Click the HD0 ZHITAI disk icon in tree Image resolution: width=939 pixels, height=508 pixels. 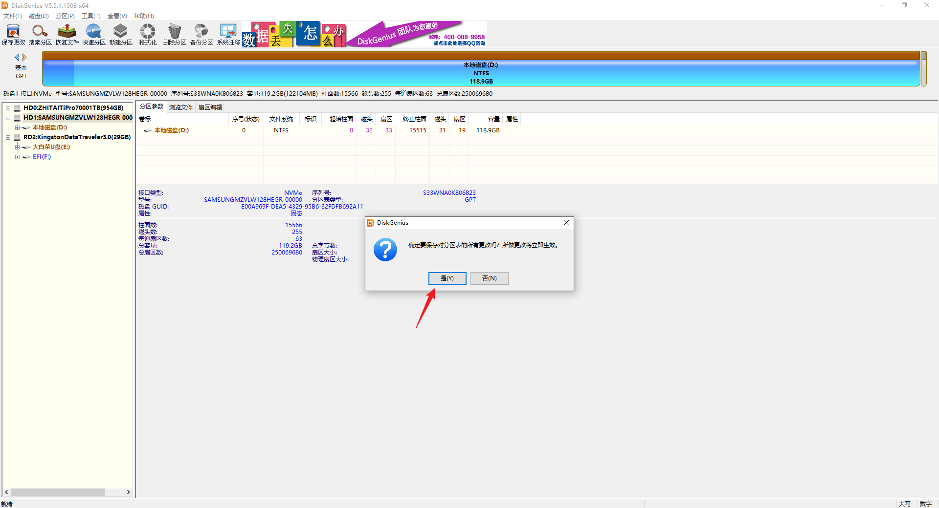(18, 108)
